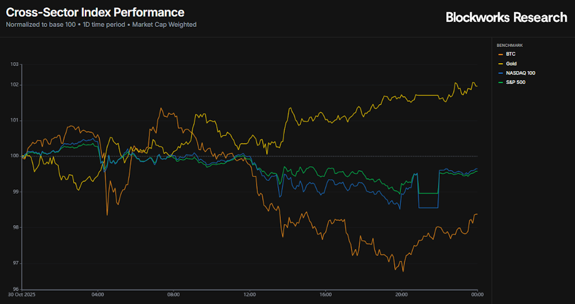Click the Blockworks Research logo
This screenshot has height=304, width=575.
(506, 17)
